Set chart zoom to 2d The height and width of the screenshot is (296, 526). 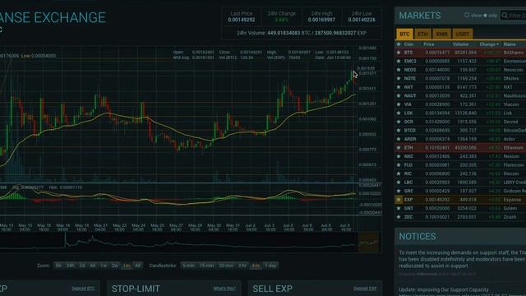point(82,266)
